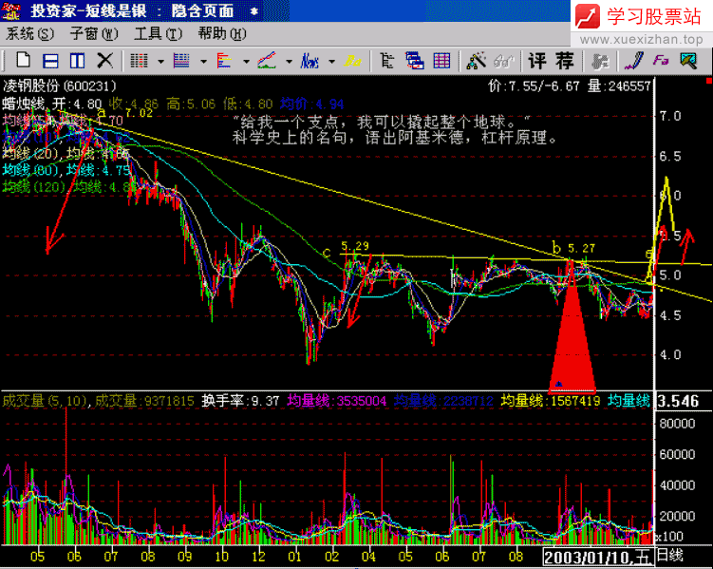713x569 pixels.
Task: Click the greyed puzzle piece icon
Action: point(599,61)
